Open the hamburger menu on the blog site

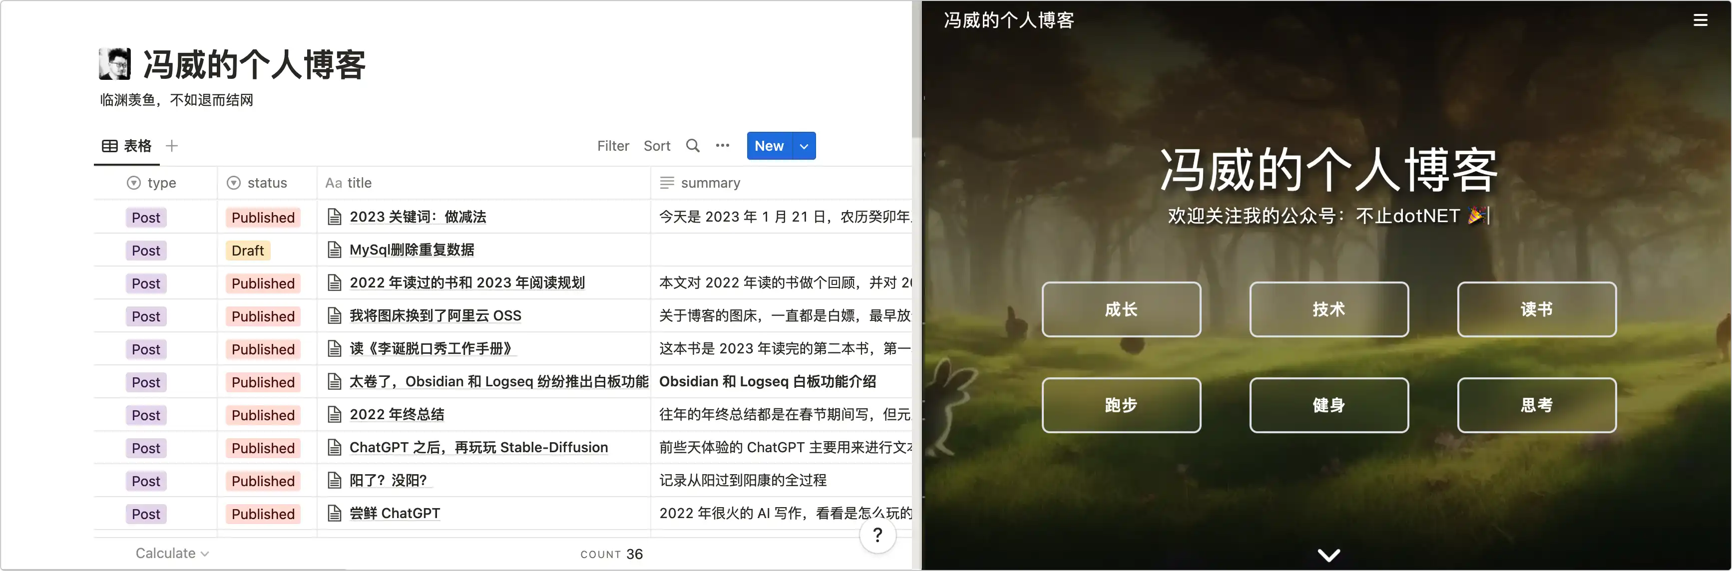[x=1700, y=20]
